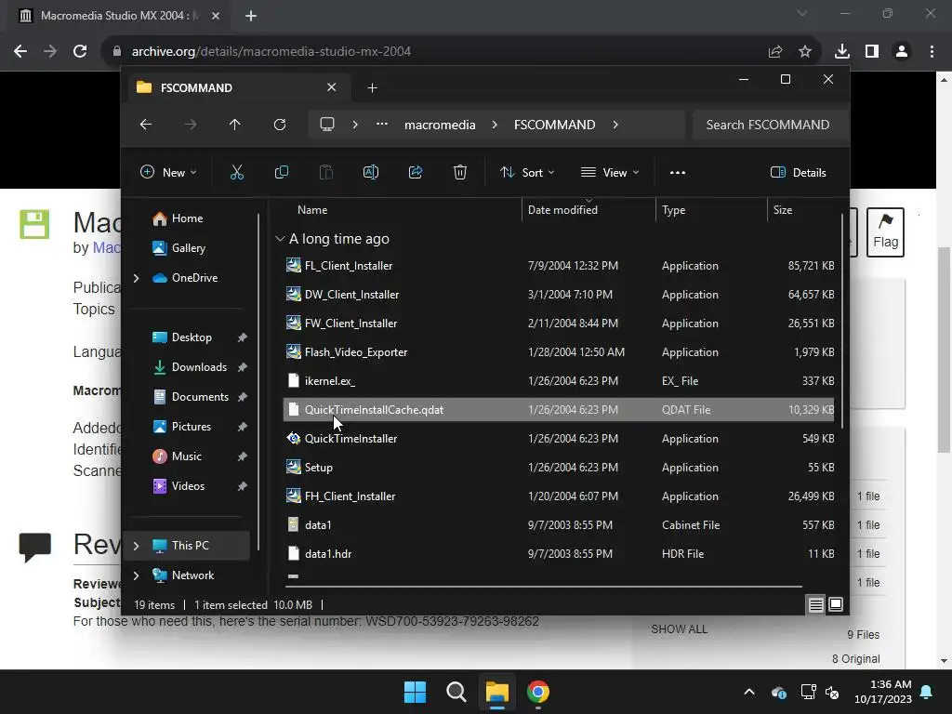Add a new File Explorer tab
The width and height of the screenshot is (952, 714).
point(372,88)
